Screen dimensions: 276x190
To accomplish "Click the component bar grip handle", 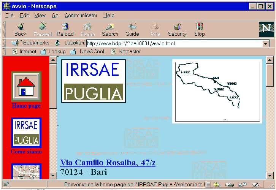I will (208, 185).
